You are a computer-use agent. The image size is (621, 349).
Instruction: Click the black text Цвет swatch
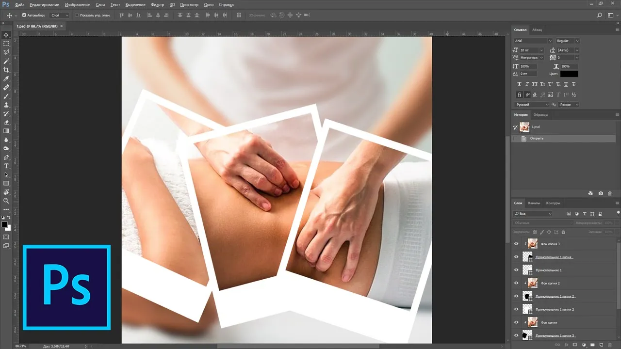click(x=569, y=74)
